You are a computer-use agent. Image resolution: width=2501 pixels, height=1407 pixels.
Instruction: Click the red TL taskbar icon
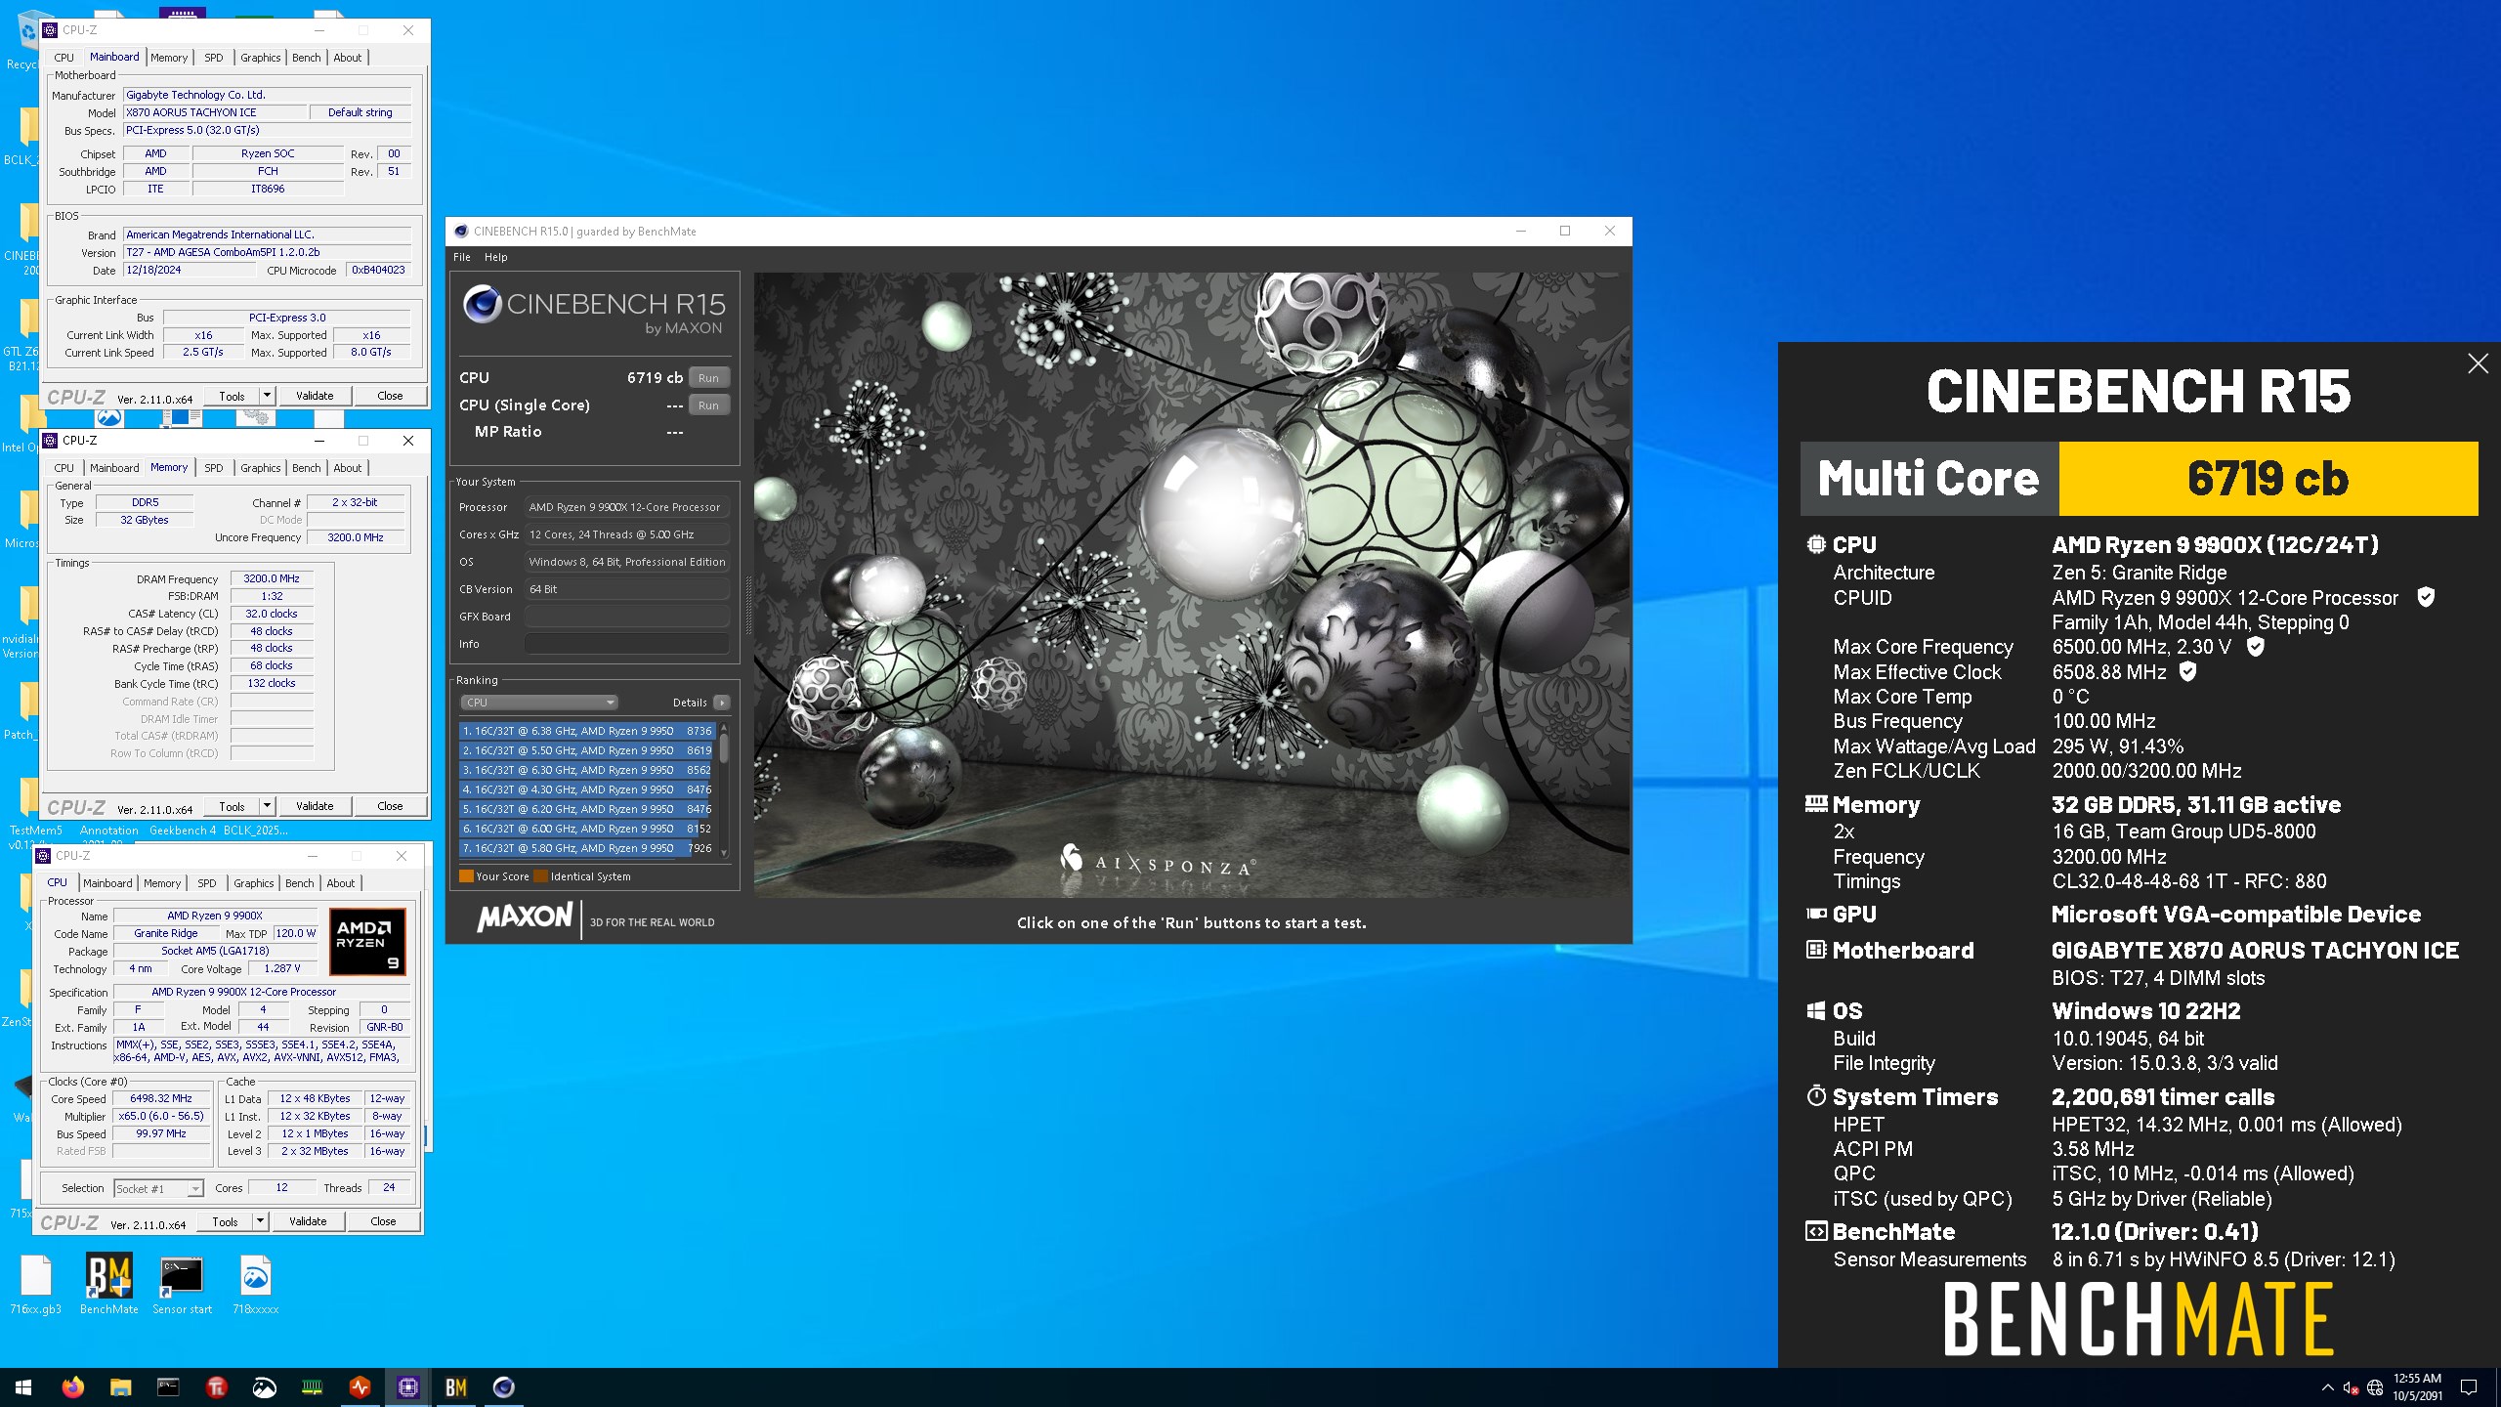tap(216, 1386)
